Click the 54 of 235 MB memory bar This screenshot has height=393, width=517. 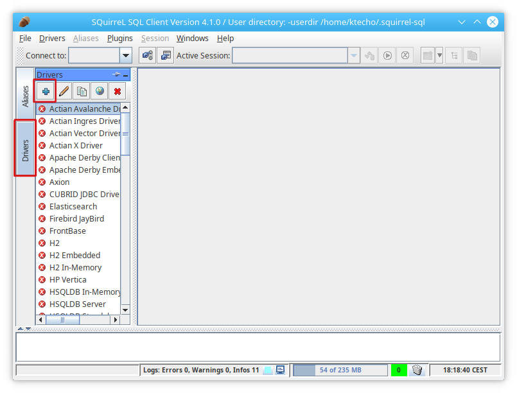click(x=340, y=370)
